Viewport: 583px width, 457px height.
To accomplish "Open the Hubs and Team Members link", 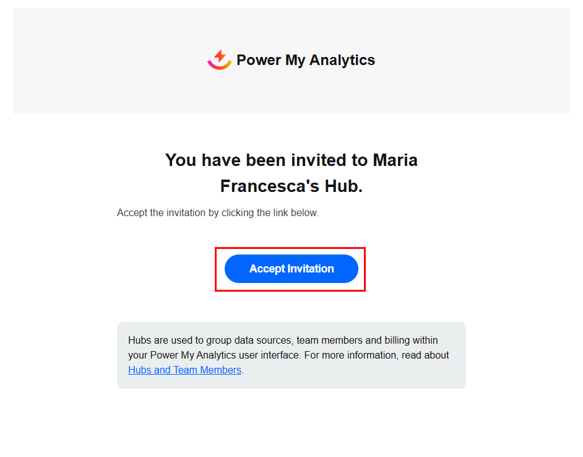I will coord(184,370).
